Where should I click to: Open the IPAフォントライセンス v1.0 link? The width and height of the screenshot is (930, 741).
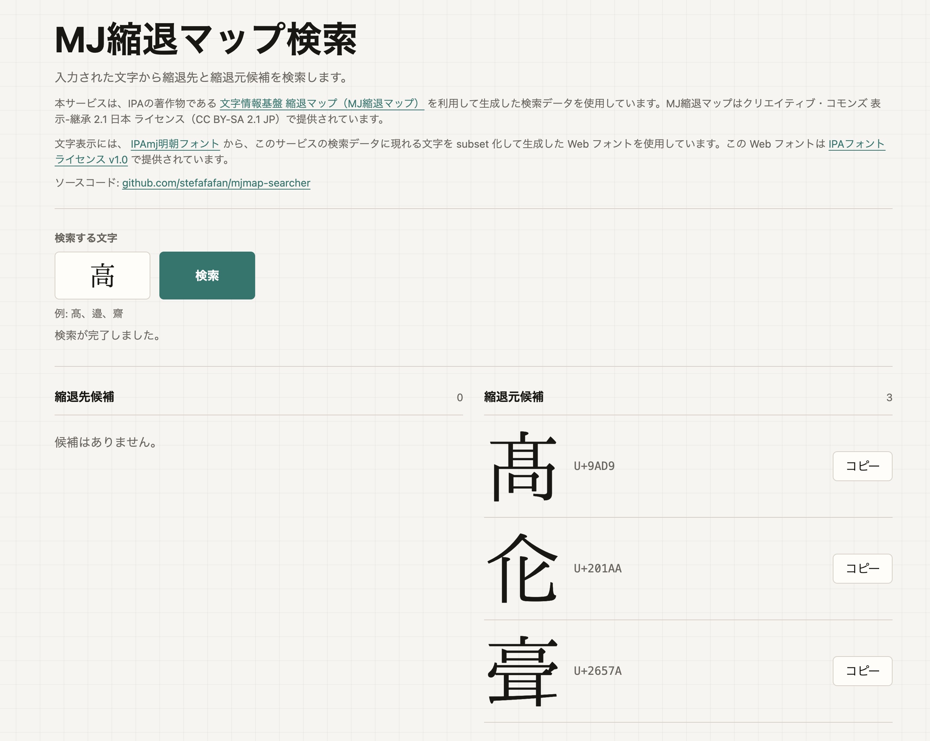[x=857, y=144]
